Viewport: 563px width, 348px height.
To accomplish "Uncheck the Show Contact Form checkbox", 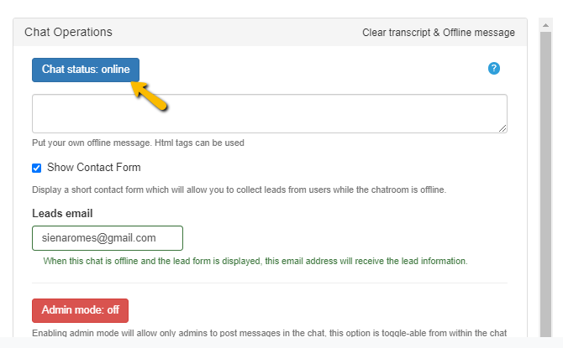I will click(37, 168).
